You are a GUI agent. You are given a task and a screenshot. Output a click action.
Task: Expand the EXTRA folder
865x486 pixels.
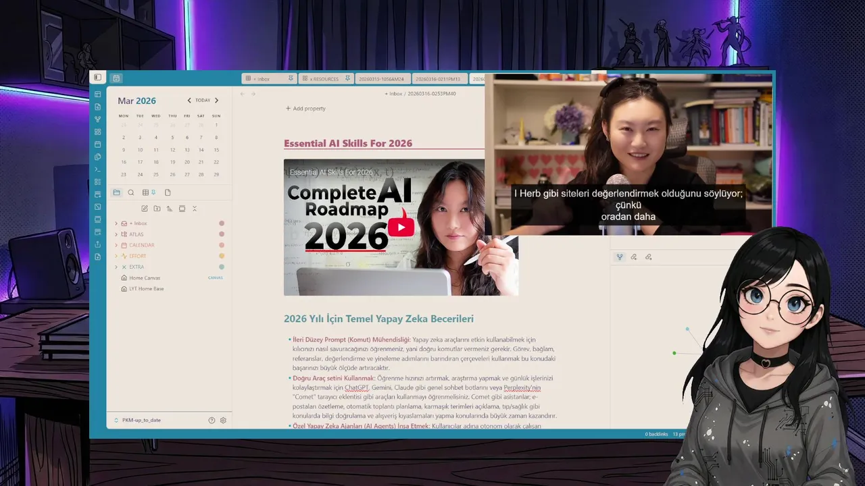click(116, 267)
